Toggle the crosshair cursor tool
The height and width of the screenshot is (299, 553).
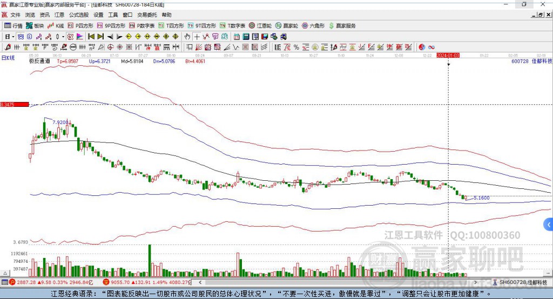click(197, 36)
